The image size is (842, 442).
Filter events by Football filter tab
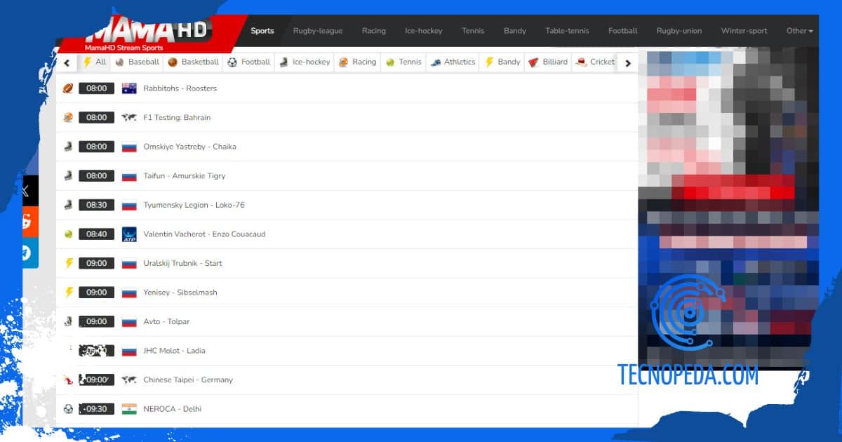point(249,62)
